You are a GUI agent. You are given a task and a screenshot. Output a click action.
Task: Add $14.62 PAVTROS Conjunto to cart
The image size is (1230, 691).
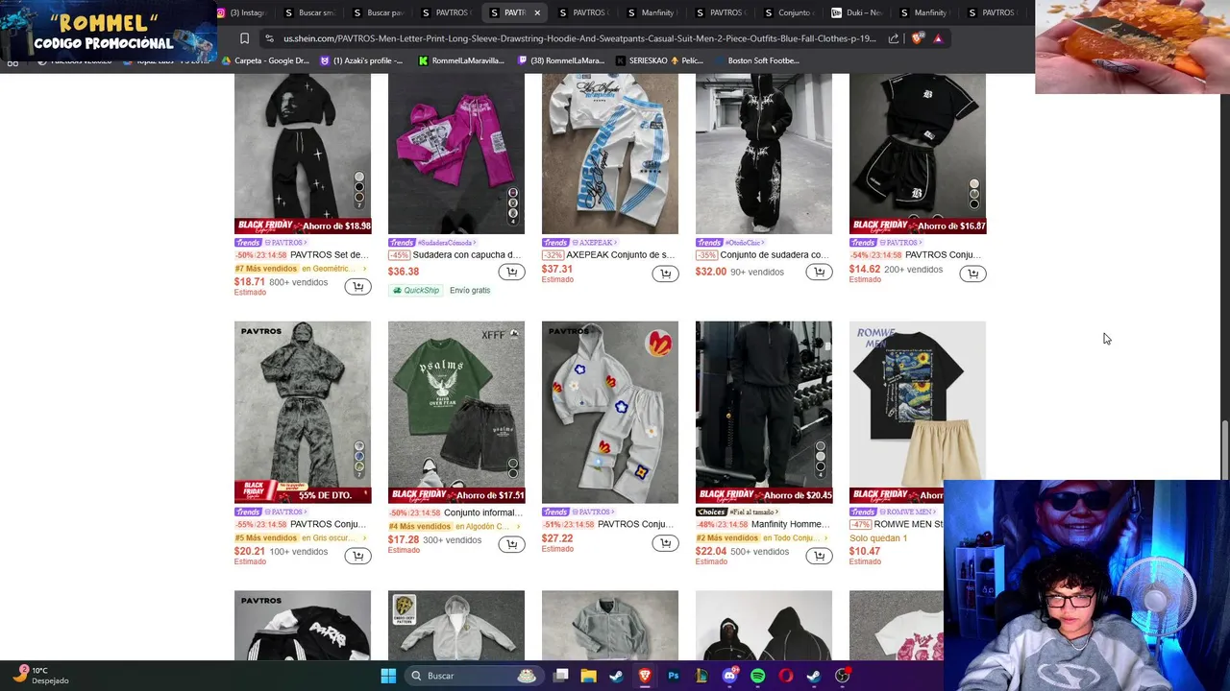[x=972, y=274]
